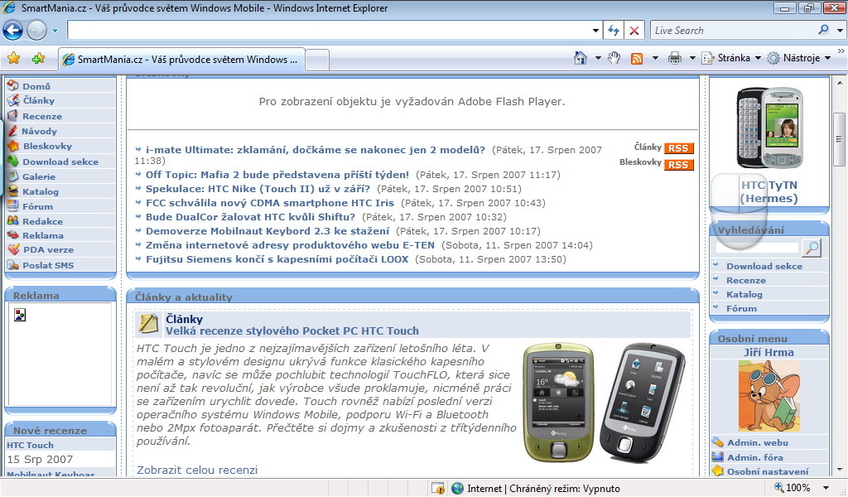The height and width of the screenshot is (497, 848).
Task: Open Velká recenze stylového HTC Touch title
Action: [x=292, y=331]
